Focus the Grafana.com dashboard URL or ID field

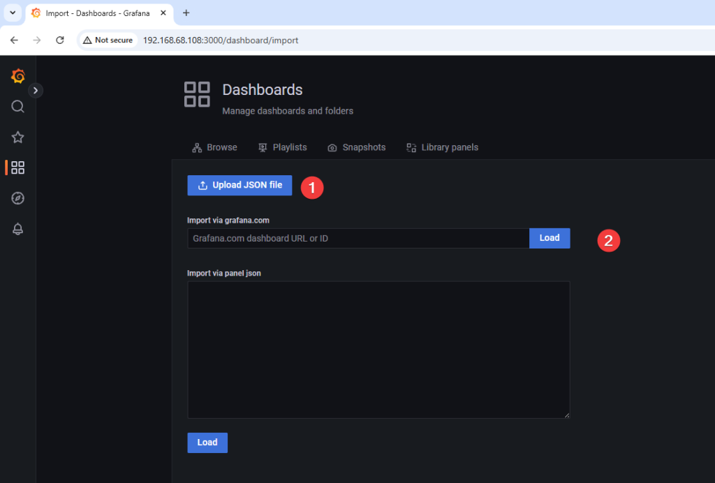[357, 239]
